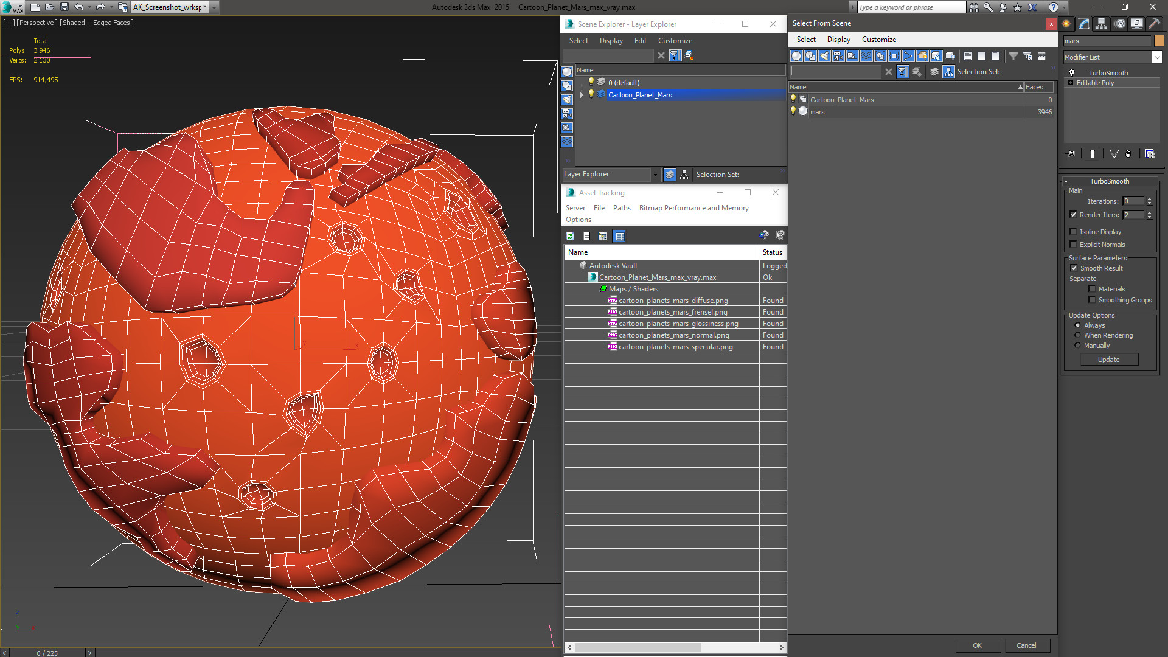Image resolution: width=1168 pixels, height=657 pixels.
Task: Open the Create panel tab with sun icon
Action: [1066, 24]
